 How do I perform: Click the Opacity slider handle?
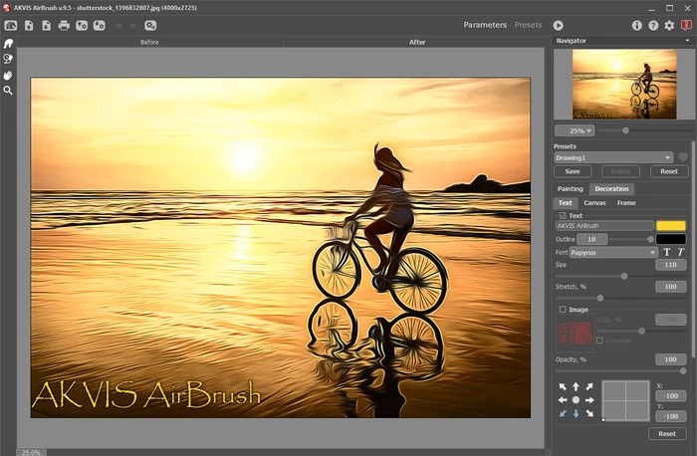pyautogui.click(x=683, y=371)
